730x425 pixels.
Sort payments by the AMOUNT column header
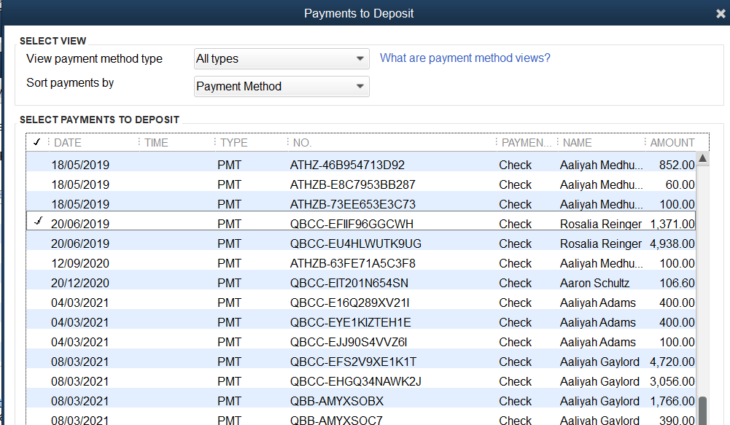[672, 143]
